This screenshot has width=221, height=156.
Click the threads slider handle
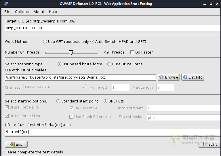71,52
